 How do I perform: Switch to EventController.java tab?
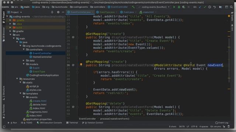click(x=80, y=12)
